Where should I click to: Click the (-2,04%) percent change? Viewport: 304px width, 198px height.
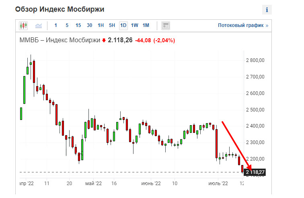click(x=164, y=40)
